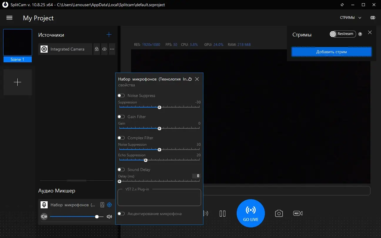Hide Integrated Camera with eye icon
The height and width of the screenshot is (238, 381).
point(104,49)
